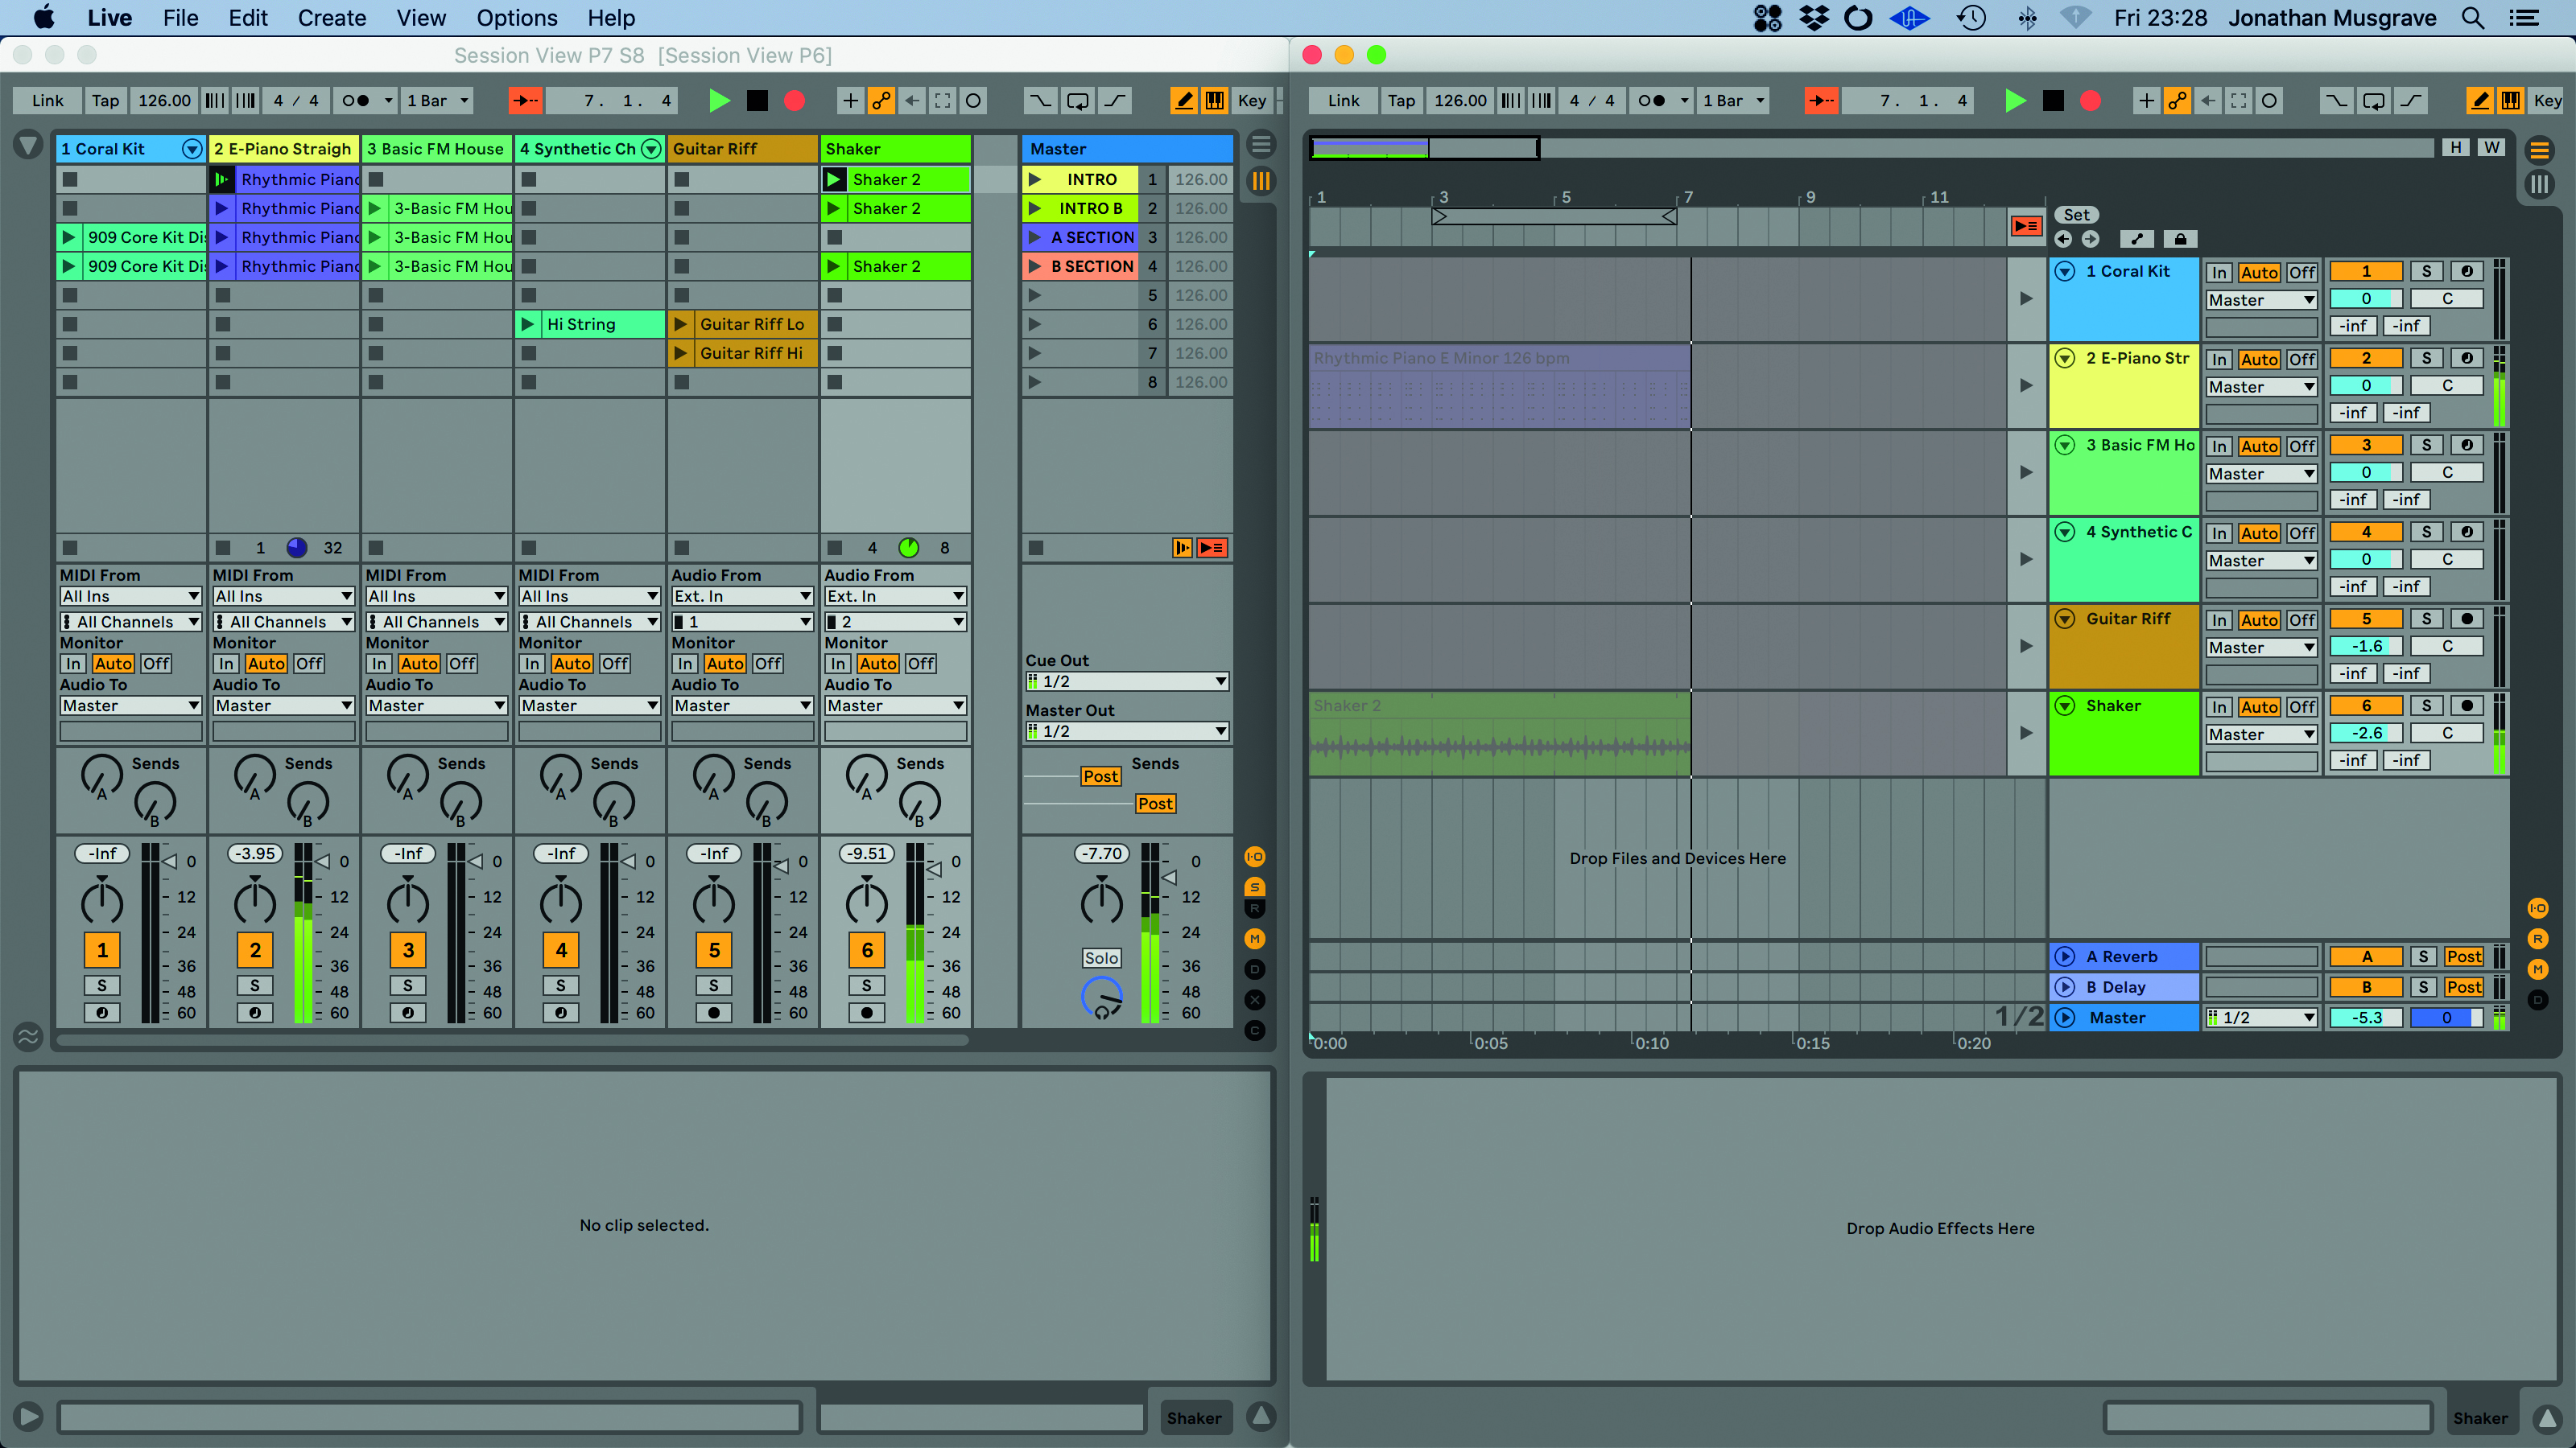Image resolution: width=2576 pixels, height=1448 pixels.
Task: Set Shaker monitor to Off in Session mixer
Action: tap(921, 664)
